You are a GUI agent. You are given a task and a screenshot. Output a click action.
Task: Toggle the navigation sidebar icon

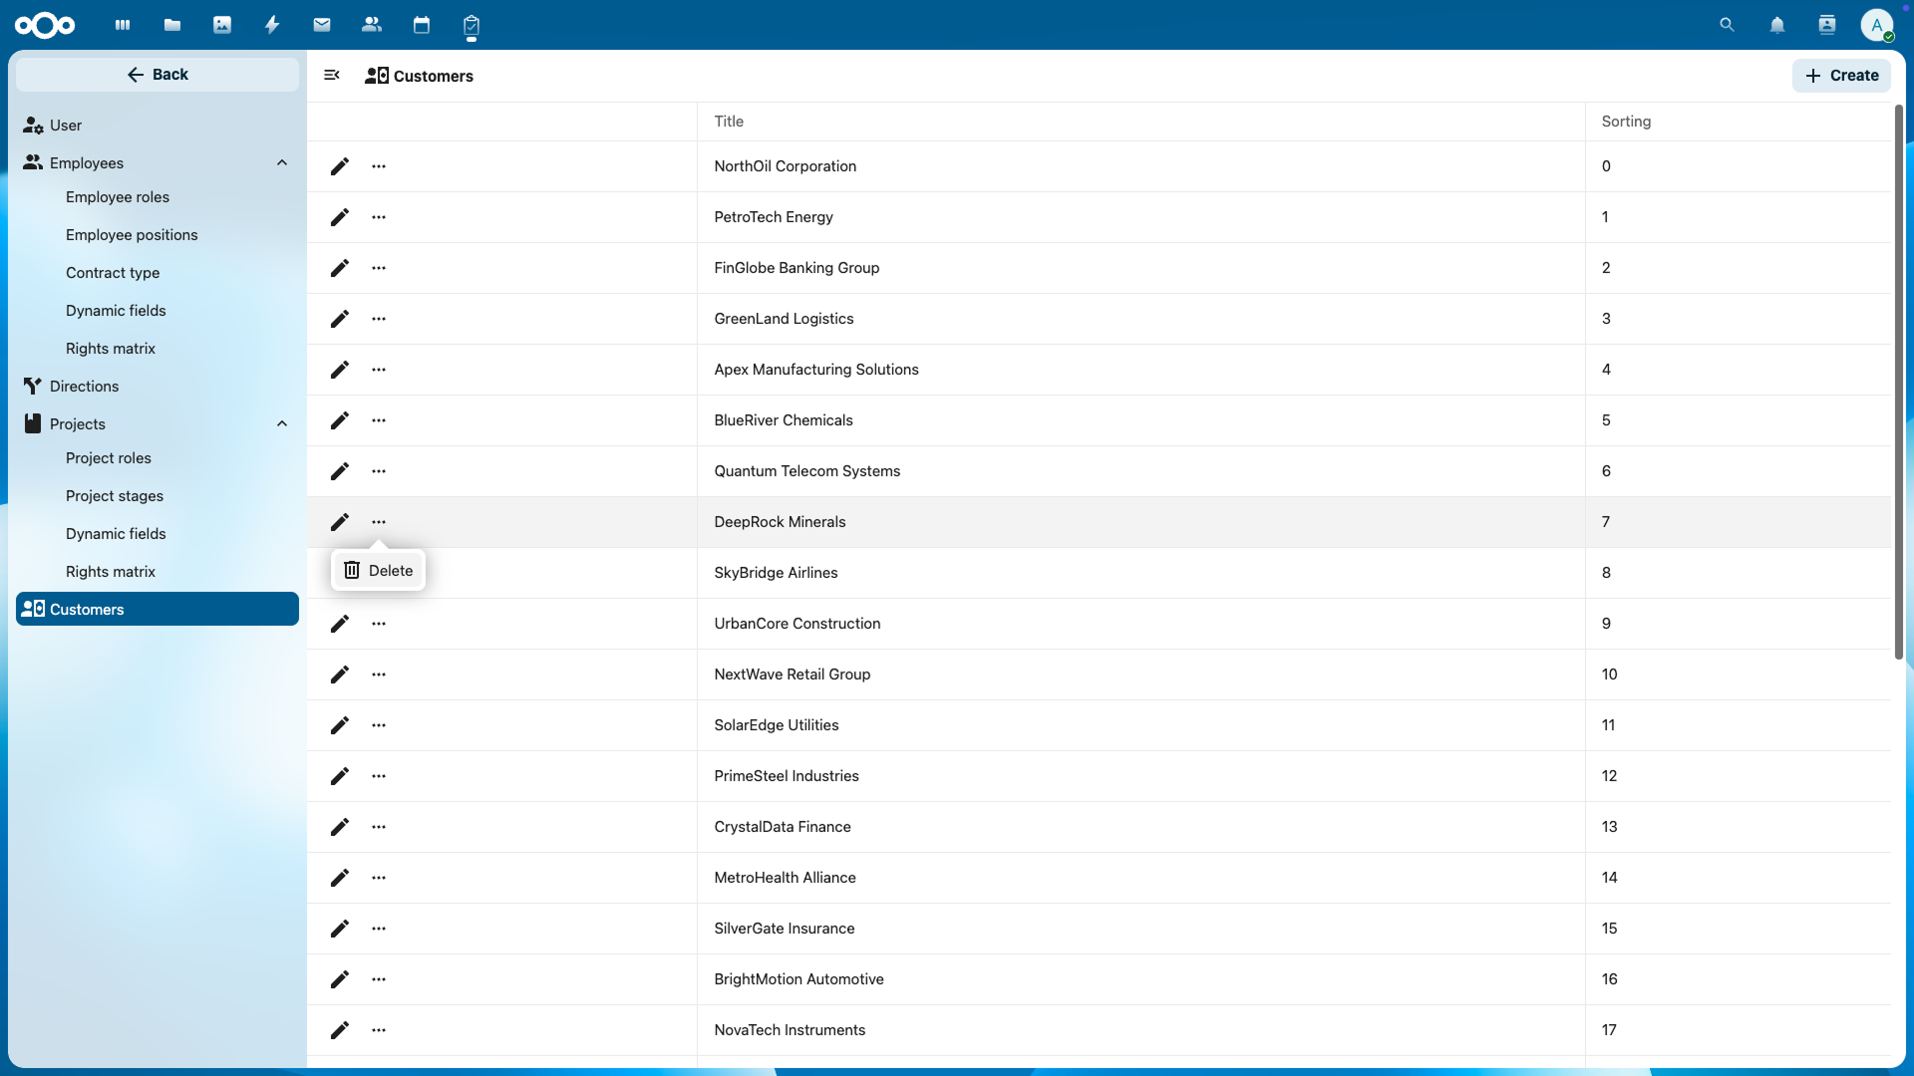coord(332,76)
